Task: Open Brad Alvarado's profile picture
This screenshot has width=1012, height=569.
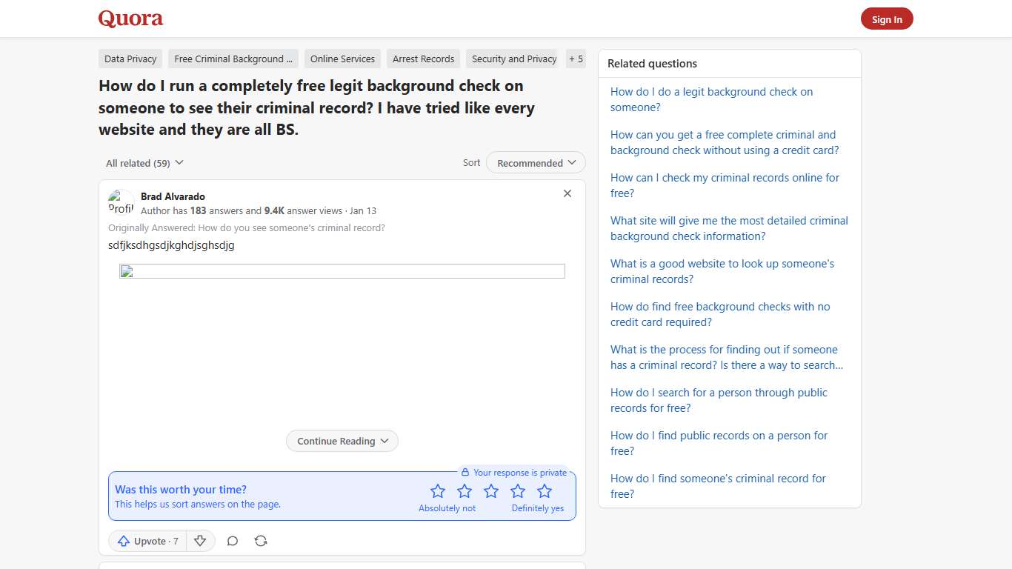Action: coord(119,202)
